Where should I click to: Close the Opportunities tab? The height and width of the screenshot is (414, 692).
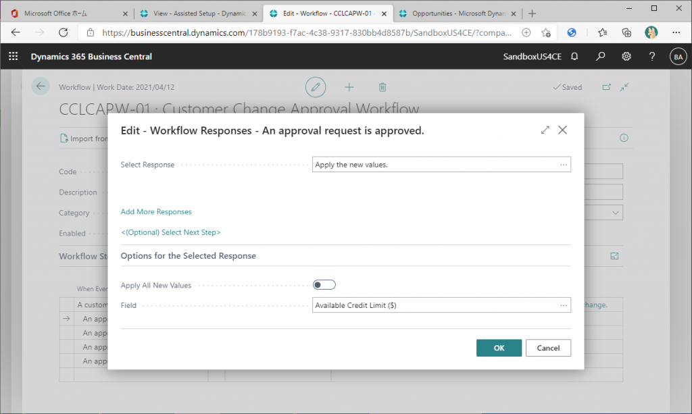click(514, 14)
